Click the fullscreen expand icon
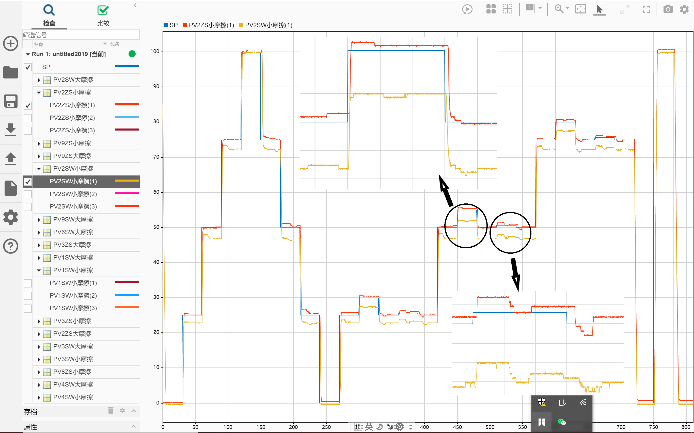 tap(646, 9)
